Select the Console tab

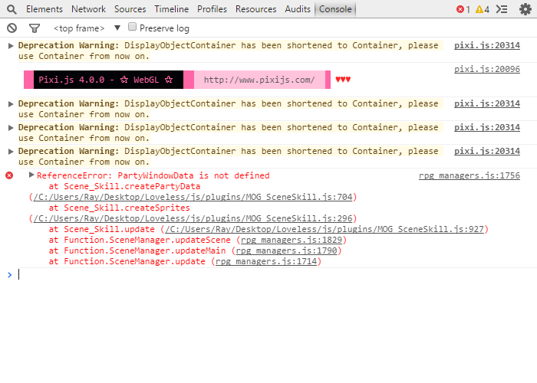pos(335,9)
